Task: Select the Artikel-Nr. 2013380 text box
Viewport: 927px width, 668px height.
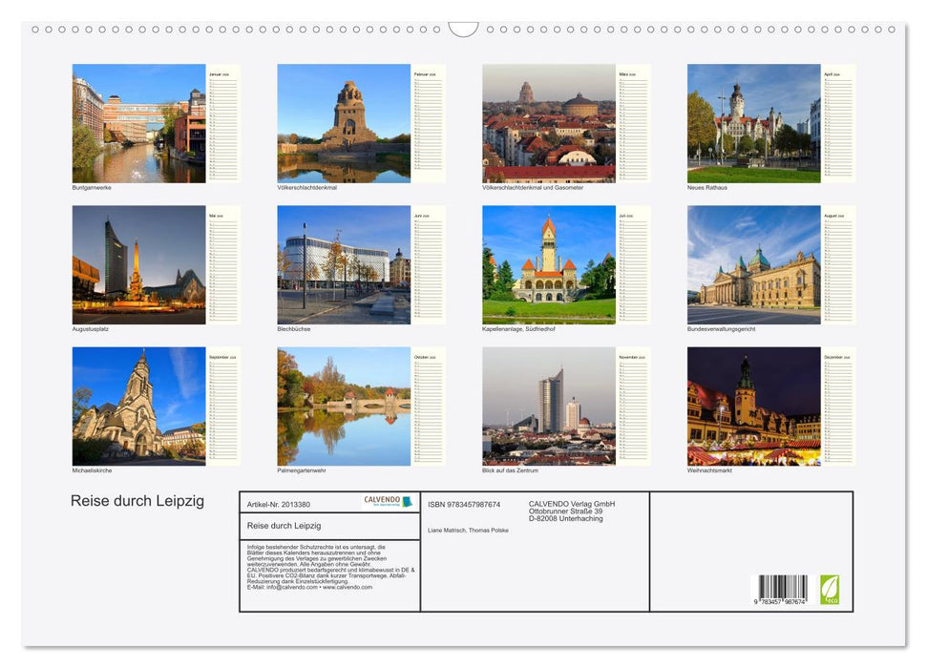Action: [279, 504]
